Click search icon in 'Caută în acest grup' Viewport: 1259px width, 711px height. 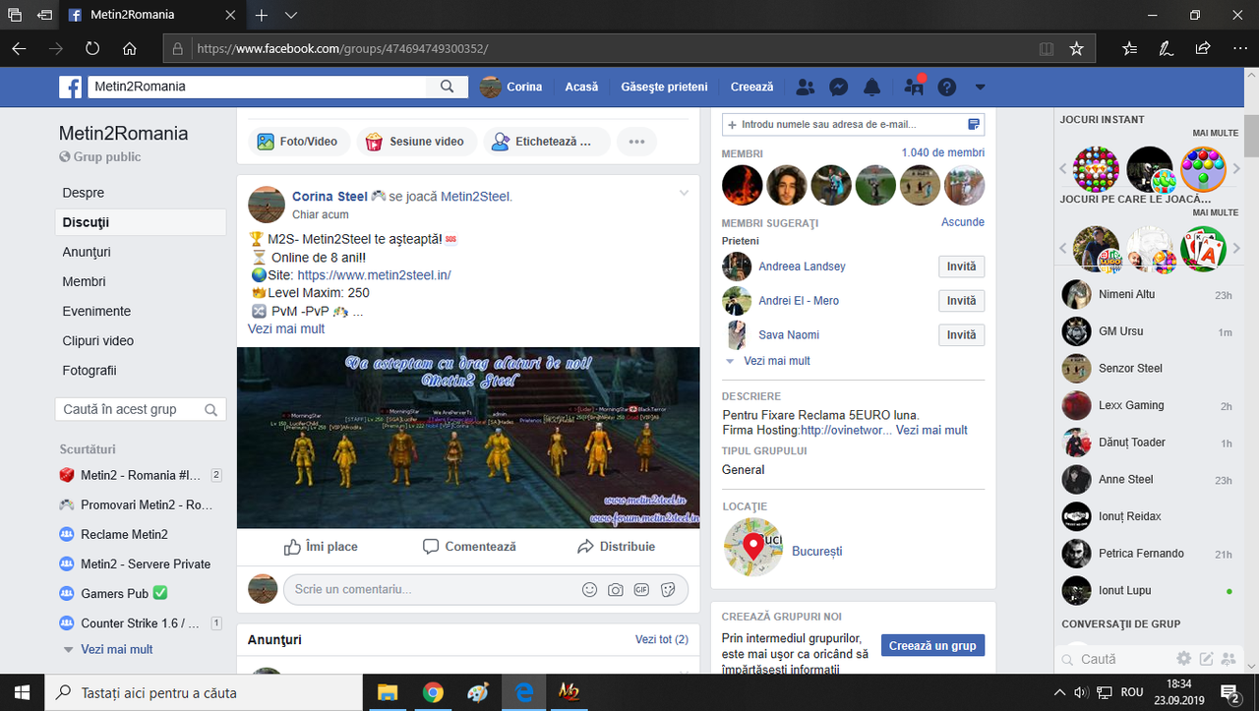point(210,409)
